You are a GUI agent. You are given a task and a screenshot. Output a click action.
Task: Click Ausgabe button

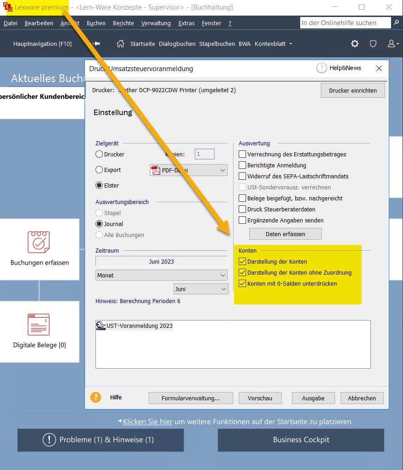point(313,398)
